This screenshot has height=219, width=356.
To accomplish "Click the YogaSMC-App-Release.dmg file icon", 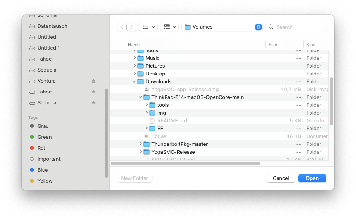I will click(147, 90).
